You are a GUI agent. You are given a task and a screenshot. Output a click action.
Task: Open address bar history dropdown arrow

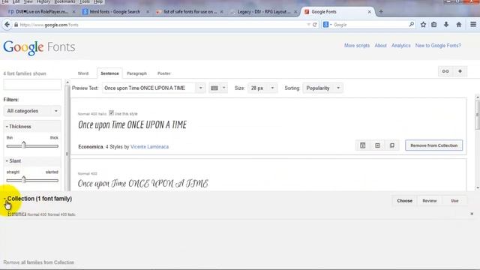308,25
